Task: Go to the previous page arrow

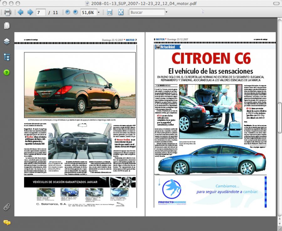Action: point(20,12)
